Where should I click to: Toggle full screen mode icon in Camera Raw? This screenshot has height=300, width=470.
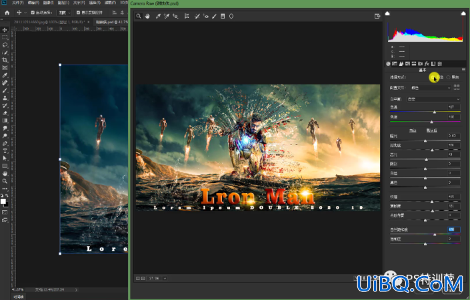coord(377,16)
